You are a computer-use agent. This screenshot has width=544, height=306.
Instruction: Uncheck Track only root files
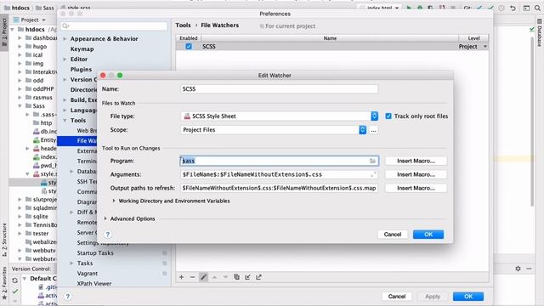388,116
